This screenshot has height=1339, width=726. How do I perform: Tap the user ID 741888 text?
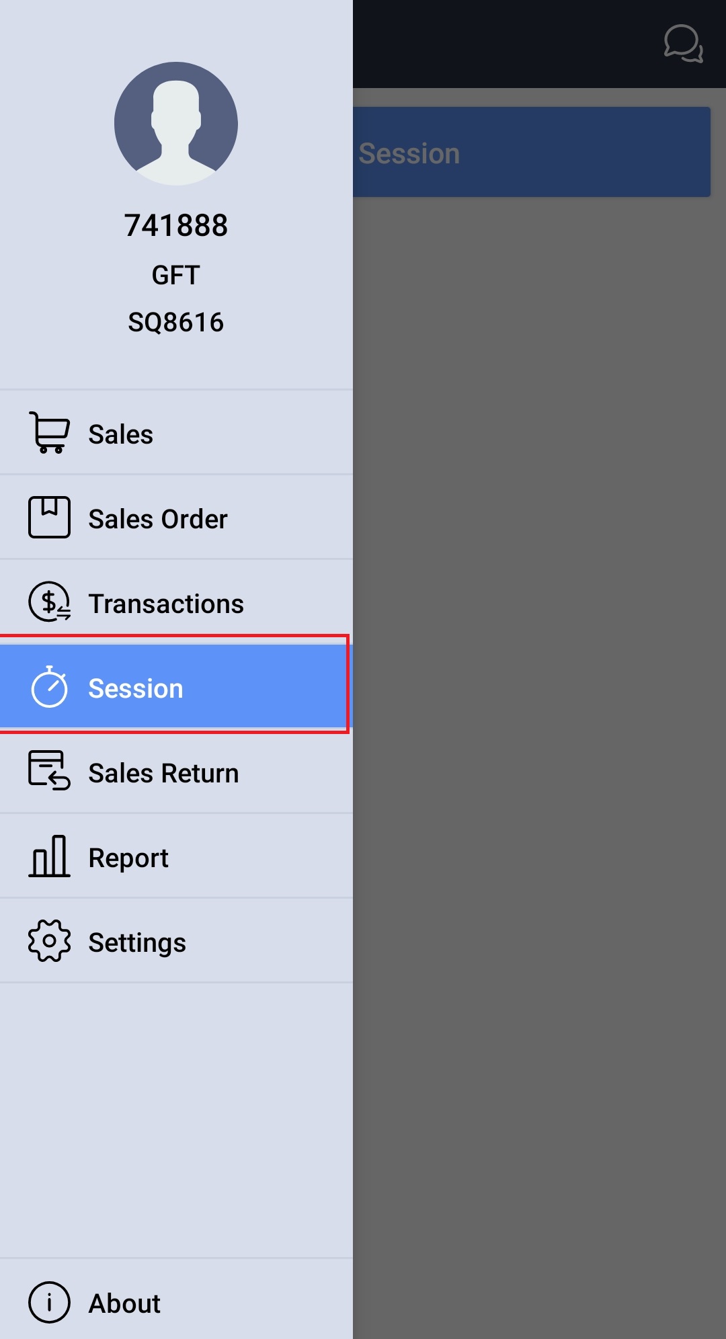point(176,225)
